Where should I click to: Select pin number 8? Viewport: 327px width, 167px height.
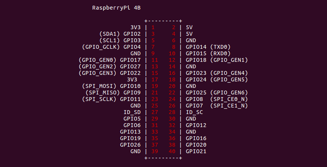[x=174, y=47]
